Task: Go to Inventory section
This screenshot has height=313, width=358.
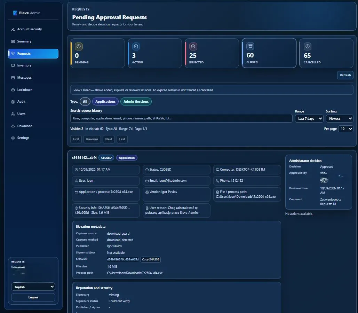Action: [x=33, y=65]
